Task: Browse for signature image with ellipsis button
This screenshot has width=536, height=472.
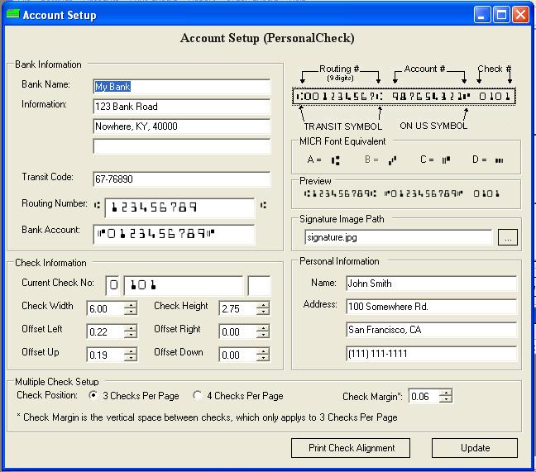Action: pyautogui.click(x=508, y=238)
